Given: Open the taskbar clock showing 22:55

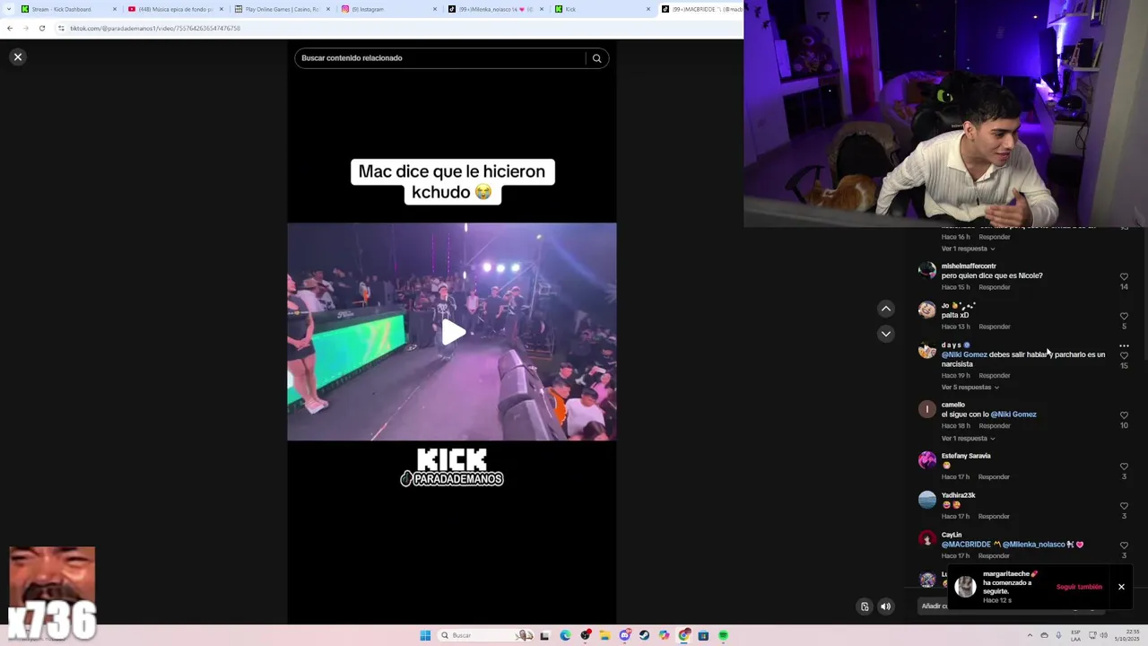Looking at the screenshot, I should [x=1126, y=635].
